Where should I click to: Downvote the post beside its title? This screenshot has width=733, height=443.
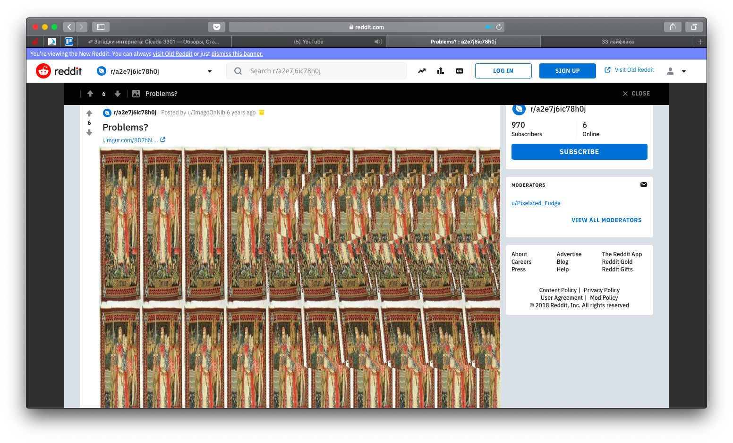tap(89, 132)
